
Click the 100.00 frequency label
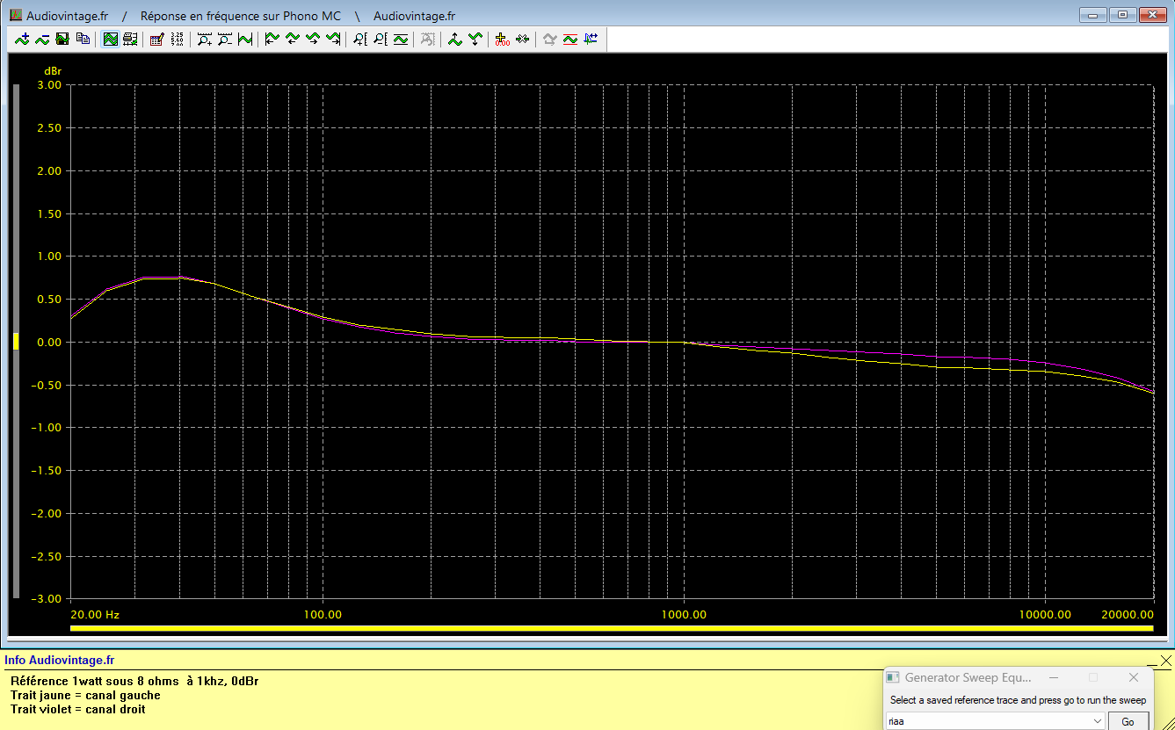323,614
